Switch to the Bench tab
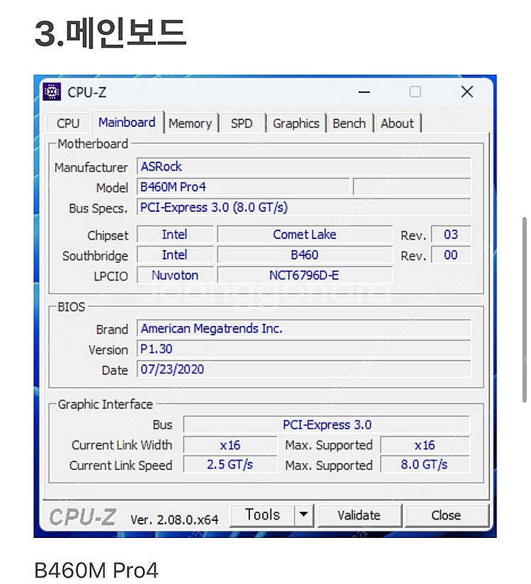The height and width of the screenshot is (584, 531). point(349,123)
